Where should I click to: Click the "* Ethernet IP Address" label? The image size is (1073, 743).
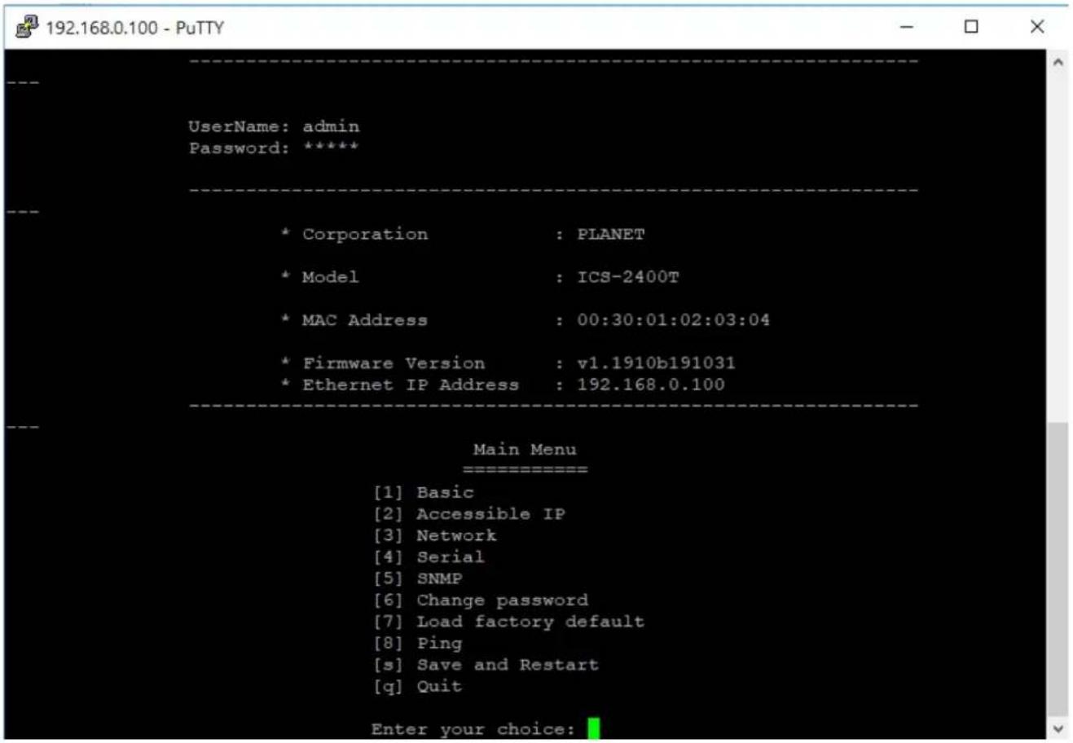[400, 385]
